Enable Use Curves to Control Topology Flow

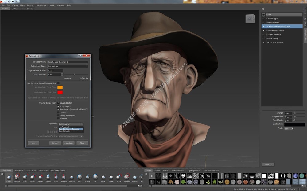tap(58, 83)
